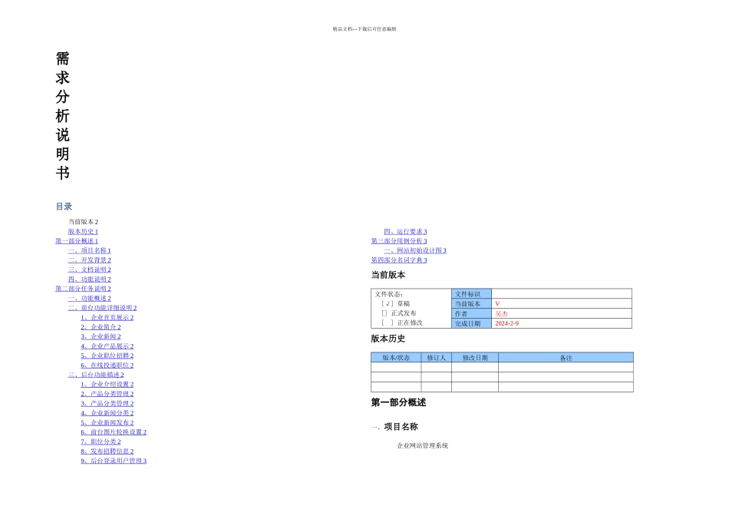729x516 pixels.
Task: Click the 备注 column header cell
Action: [x=566, y=357]
